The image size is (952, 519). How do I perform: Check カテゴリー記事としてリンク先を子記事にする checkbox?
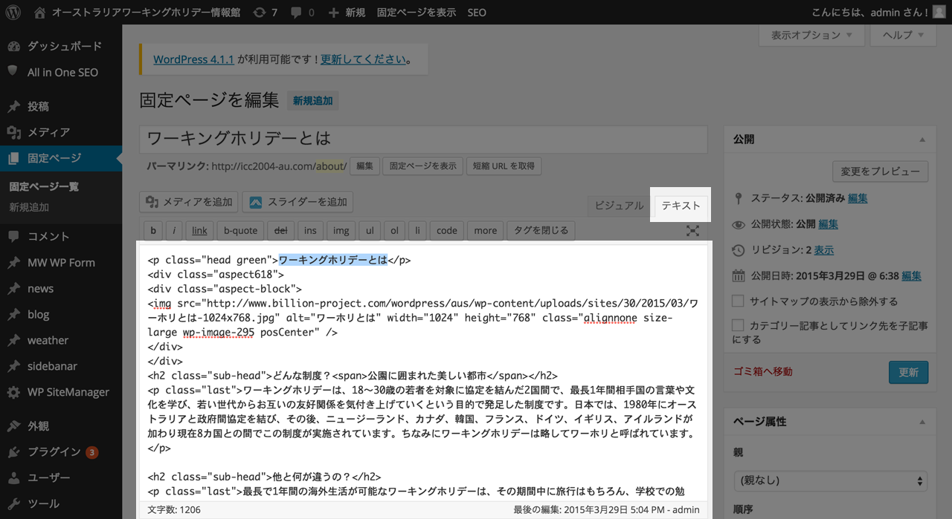click(x=738, y=325)
